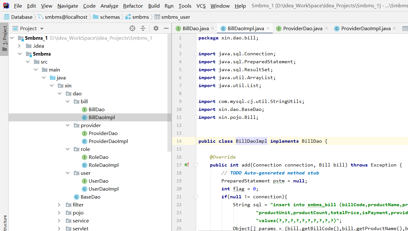
Task: Select ProviderDao in the project tree
Action: tap(103, 133)
